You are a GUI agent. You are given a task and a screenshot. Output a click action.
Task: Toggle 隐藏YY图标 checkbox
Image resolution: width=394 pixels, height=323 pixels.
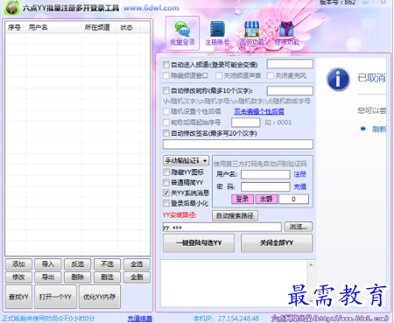(x=166, y=172)
